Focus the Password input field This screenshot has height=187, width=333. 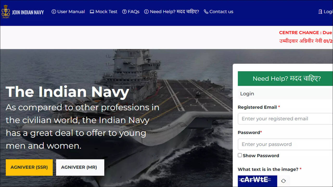click(x=285, y=144)
